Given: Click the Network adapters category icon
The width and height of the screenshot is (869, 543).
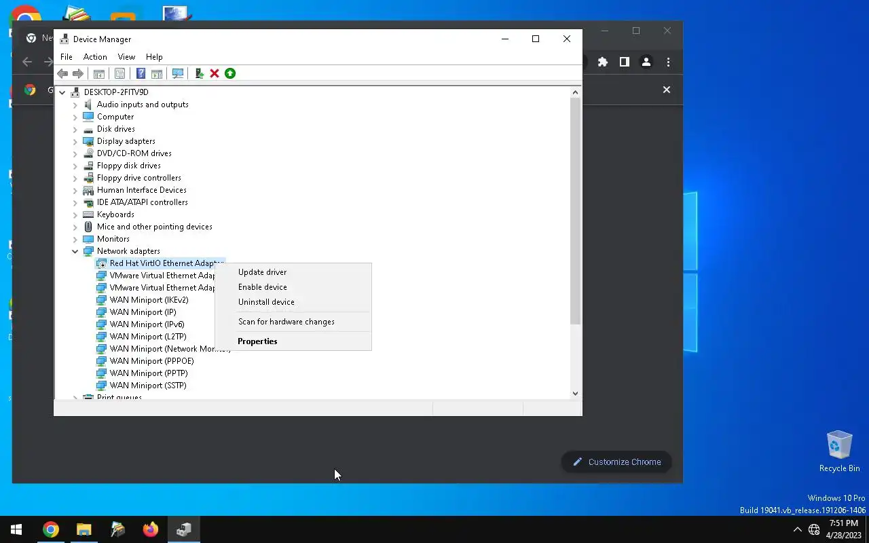Looking at the screenshot, I should 88,251.
